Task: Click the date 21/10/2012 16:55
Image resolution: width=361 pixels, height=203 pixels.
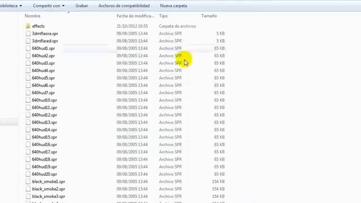Action: [x=132, y=26]
